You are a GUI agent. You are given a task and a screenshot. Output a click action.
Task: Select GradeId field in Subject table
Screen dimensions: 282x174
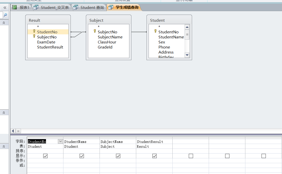tap(105, 47)
